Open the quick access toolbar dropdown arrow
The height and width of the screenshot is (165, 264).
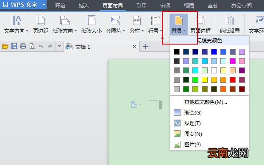[59, 46]
